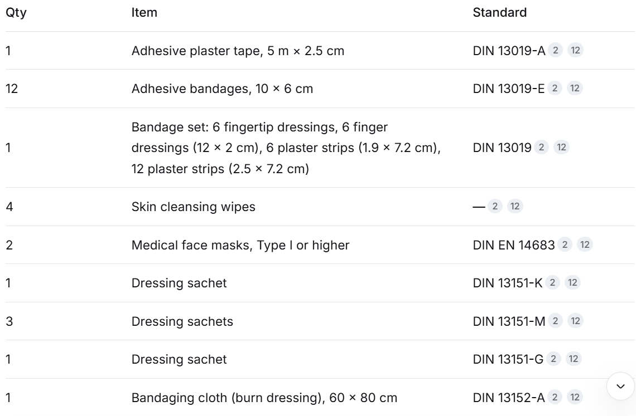Open citation 2 next to DIN 13019-E
Image resolution: width=636 pixels, height=416 pixels.
(x=555, y=89)
